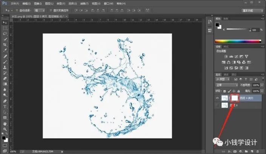Open the Color panel flyout menu
Screen dimensions: 266x154
(263, 18)
